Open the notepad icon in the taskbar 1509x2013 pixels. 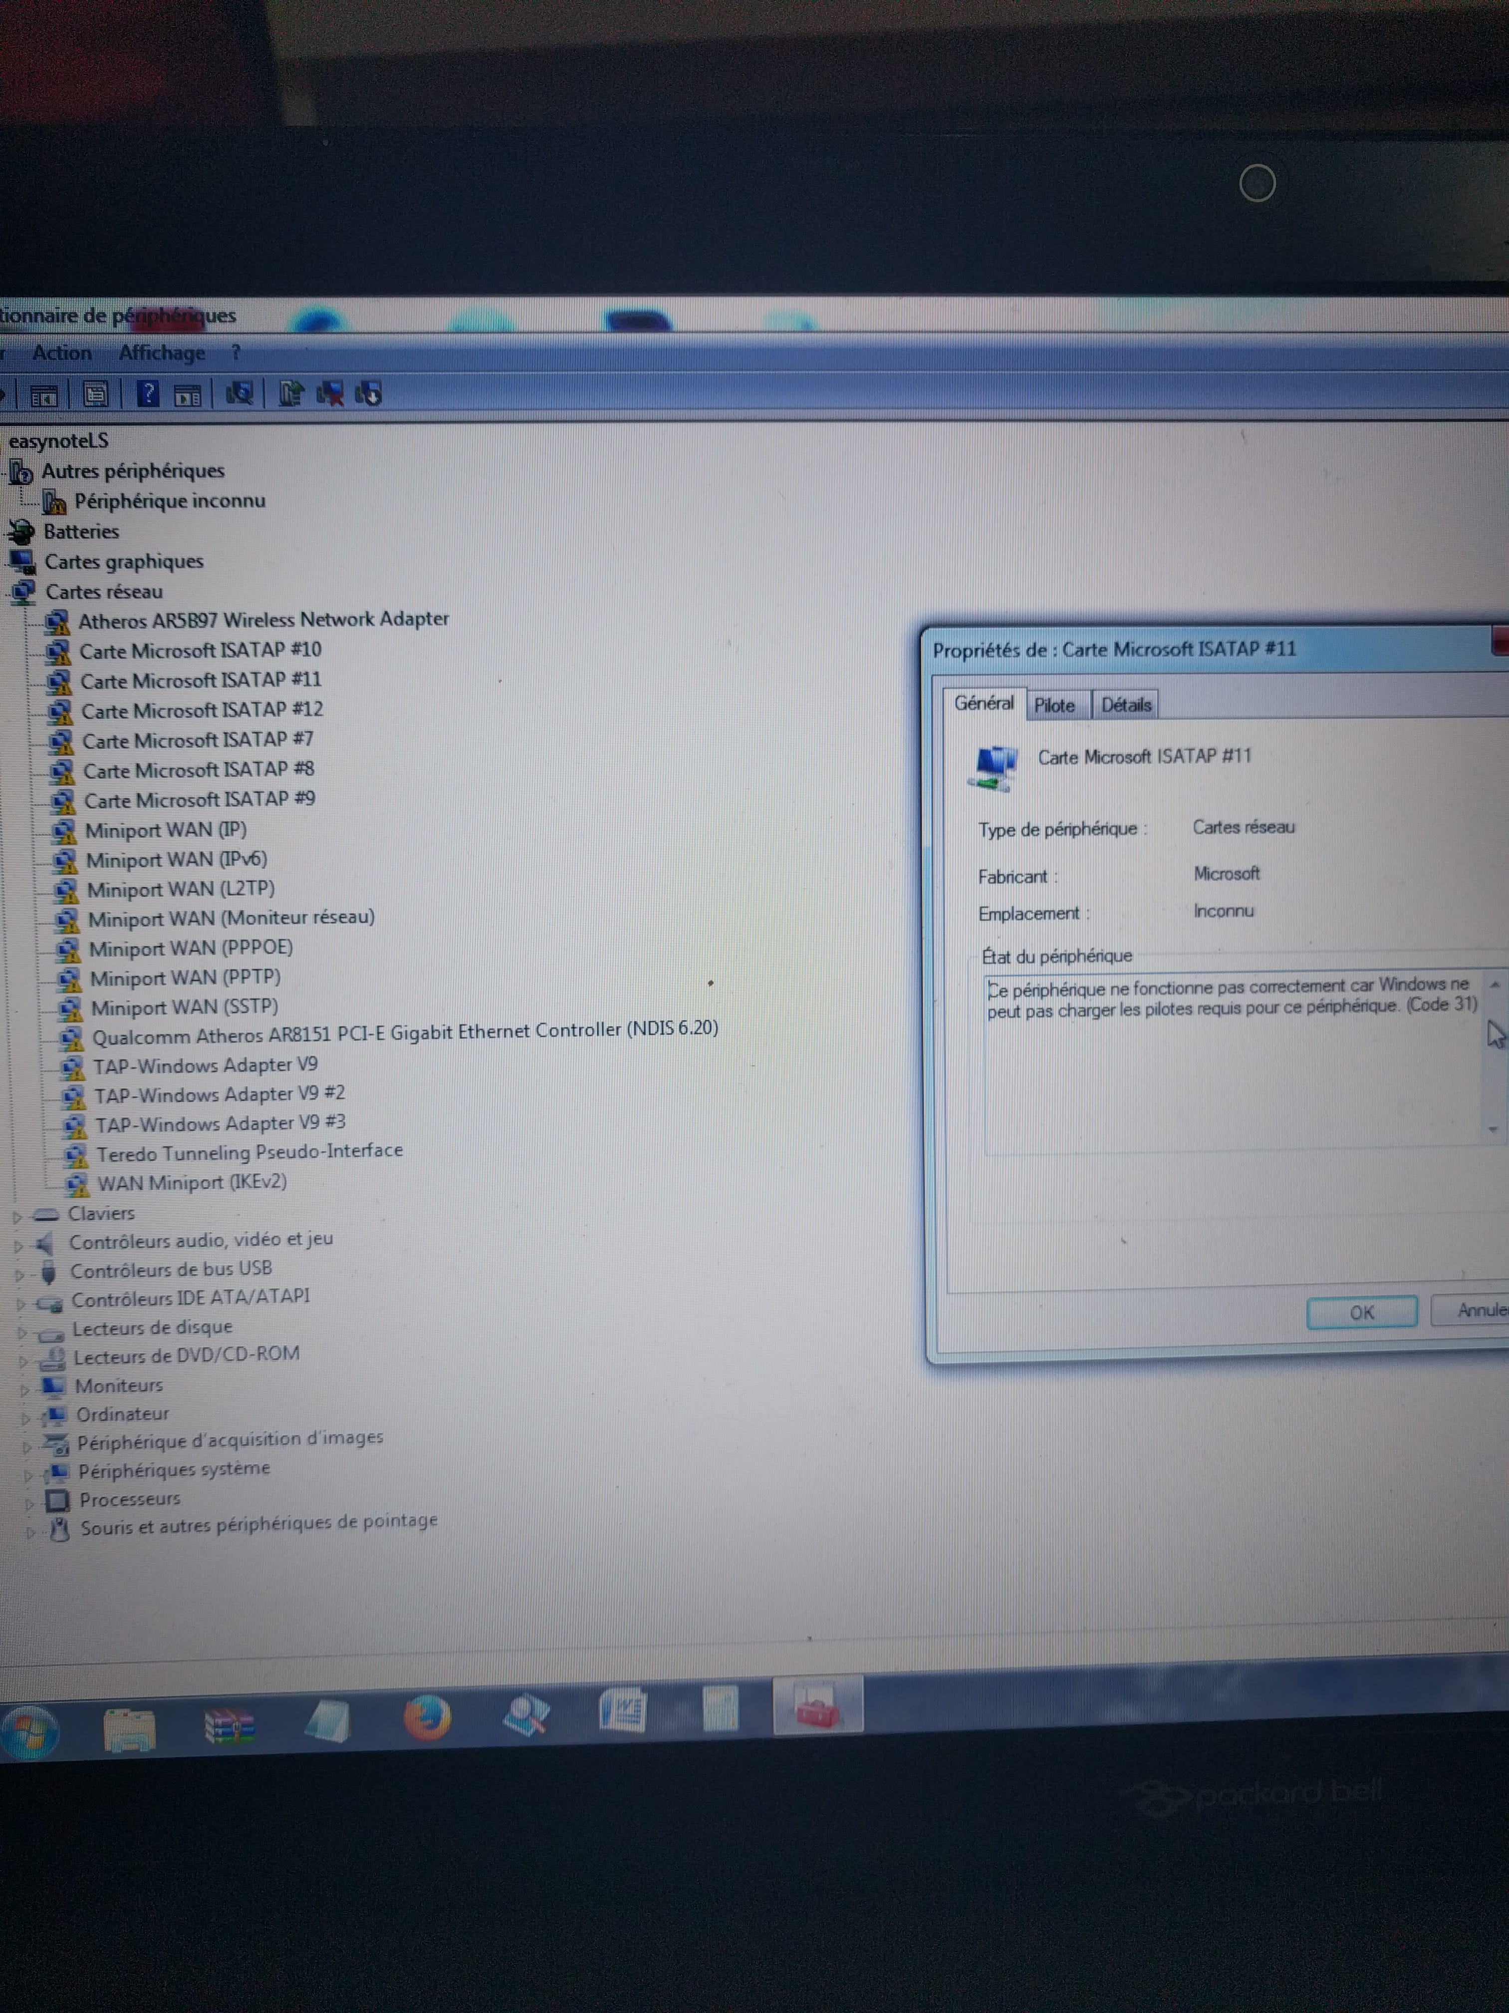click(x=328, y=1722)
